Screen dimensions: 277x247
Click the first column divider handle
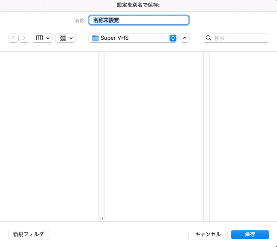[101, 218]
